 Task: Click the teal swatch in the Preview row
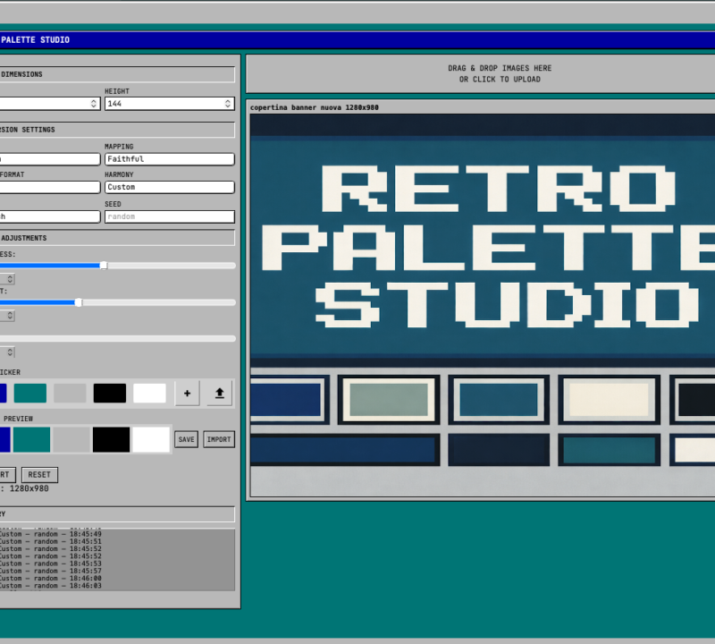(x=31, y=439)
